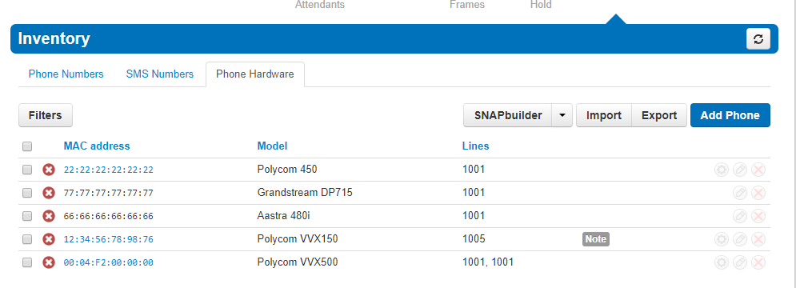
Task: Sort by Model column header
Action: click(272, 146)
